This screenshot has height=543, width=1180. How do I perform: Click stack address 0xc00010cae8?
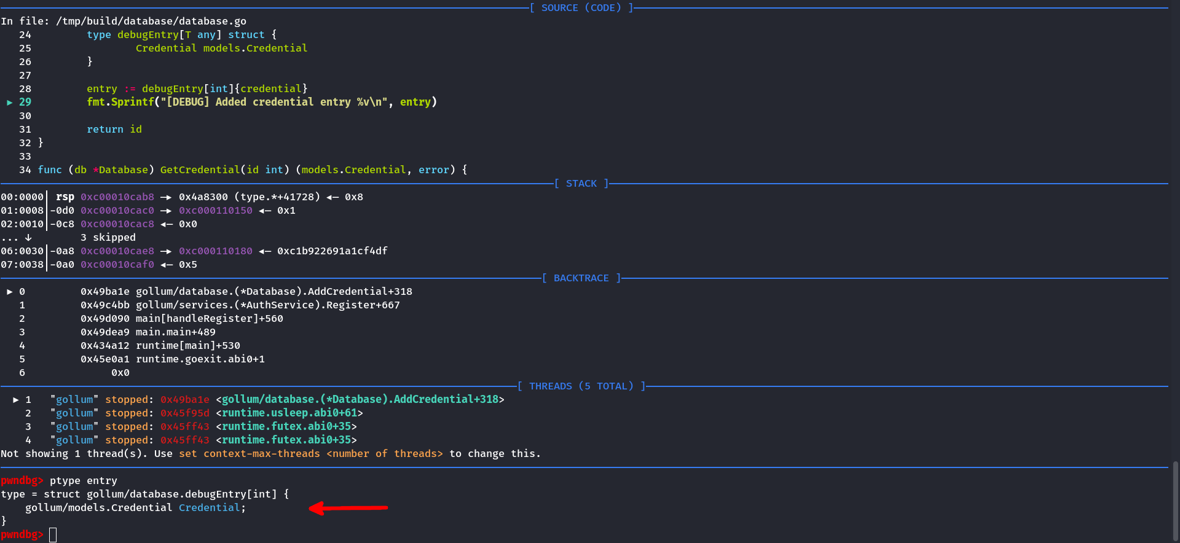(x=117, y=251)
